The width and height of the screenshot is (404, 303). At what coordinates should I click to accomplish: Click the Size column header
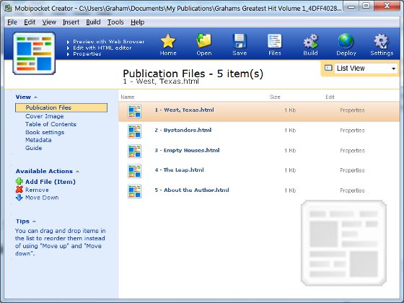(x=275, y=97)
